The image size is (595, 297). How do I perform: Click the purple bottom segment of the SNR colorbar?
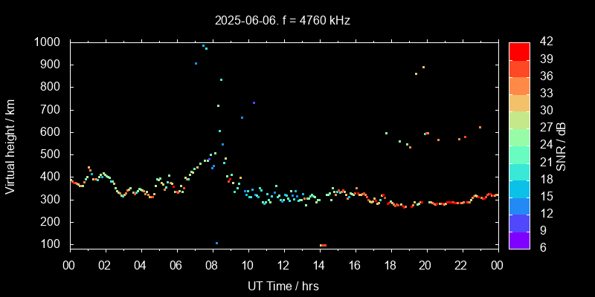click(519, 239)
